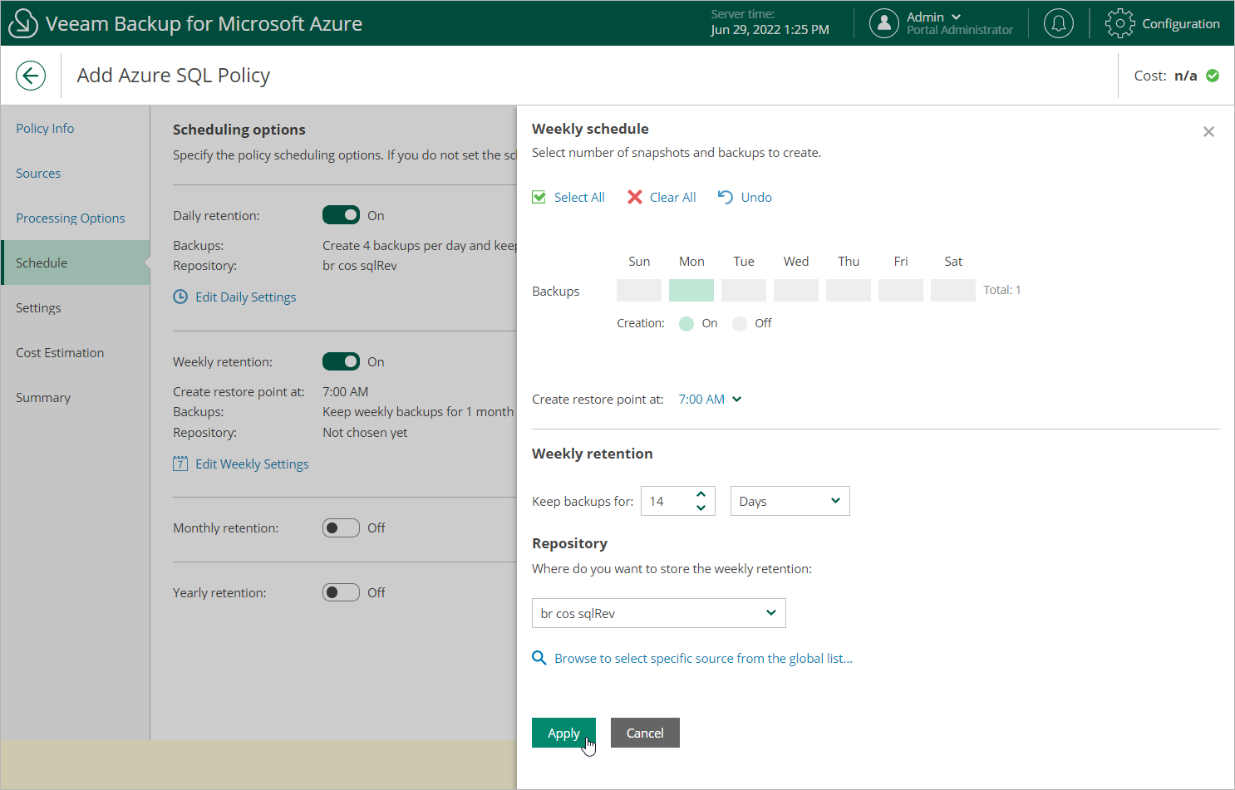Click the Edit Daily Settings clock icon

(x=180, y=297)
